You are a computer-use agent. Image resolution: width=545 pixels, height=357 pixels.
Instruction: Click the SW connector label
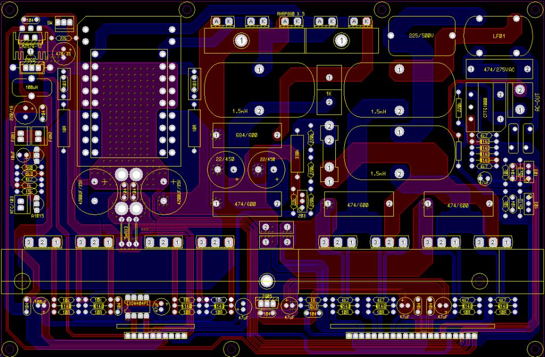[x=50, y=22]
